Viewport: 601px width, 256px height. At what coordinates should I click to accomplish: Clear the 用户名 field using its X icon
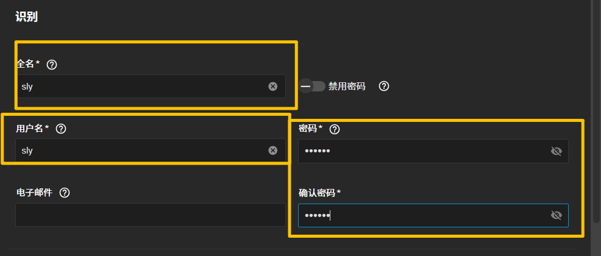[x=272, y=150]
